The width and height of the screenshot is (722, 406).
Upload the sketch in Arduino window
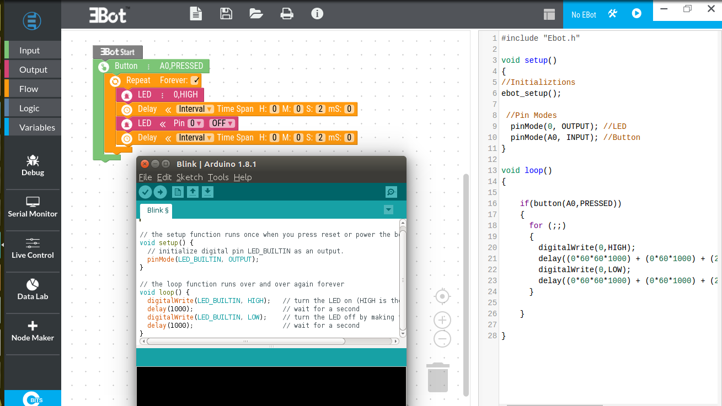point(160,192)
